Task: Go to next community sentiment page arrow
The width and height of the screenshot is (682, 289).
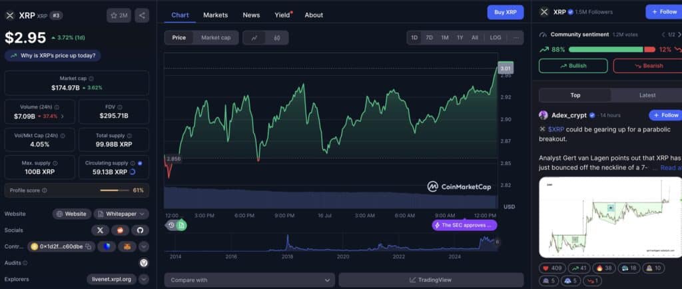Action: coord(679,35)
